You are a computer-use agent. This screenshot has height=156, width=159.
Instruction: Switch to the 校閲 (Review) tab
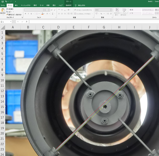tap(48, 5)
